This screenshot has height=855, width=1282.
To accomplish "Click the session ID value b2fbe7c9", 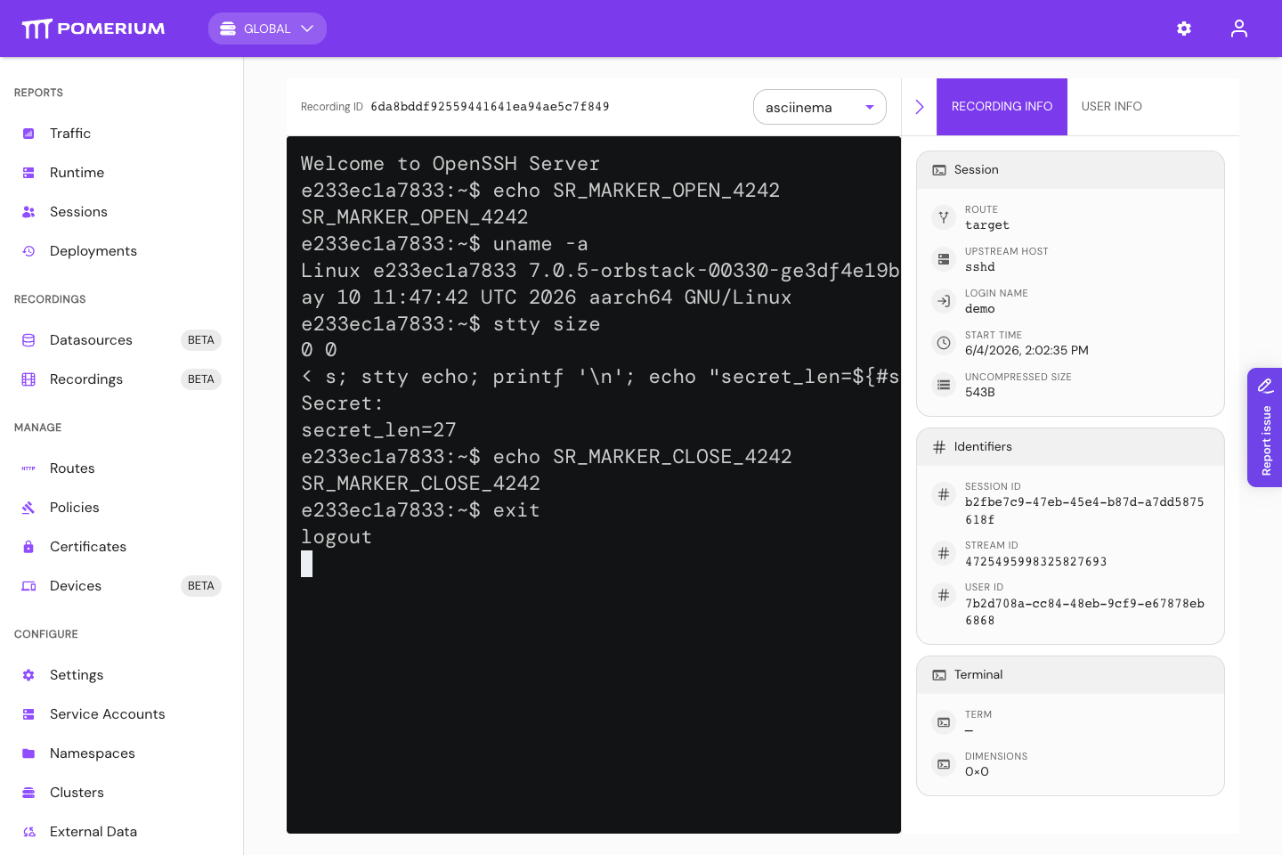I will pyautogui.click(x=1084, y=511).
